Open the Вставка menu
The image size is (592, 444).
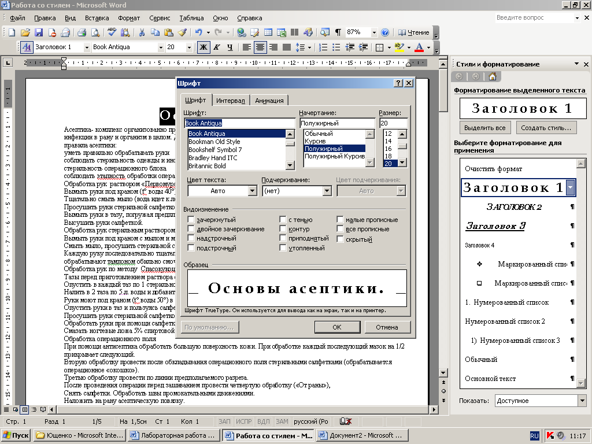click(x=97, y=18)
